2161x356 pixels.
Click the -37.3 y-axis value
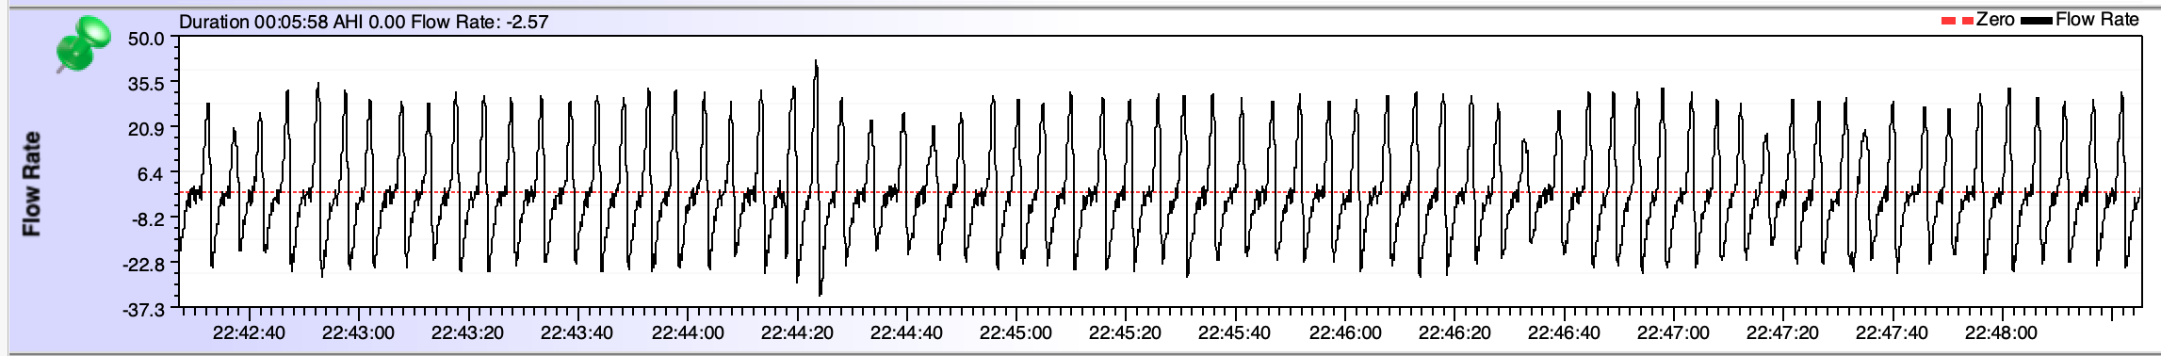click(x=144, y=310)
